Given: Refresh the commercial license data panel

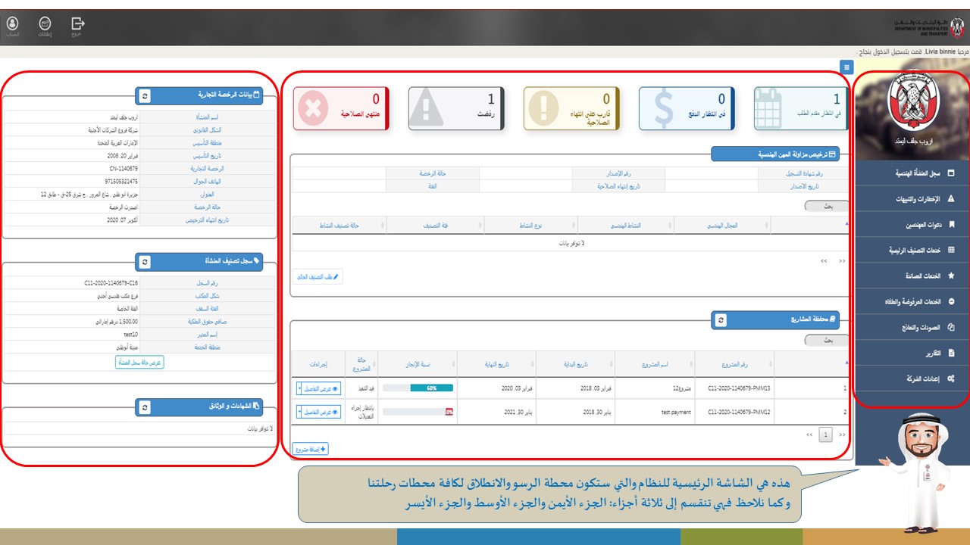Looking at the screenshot, I should pos(145,96).
